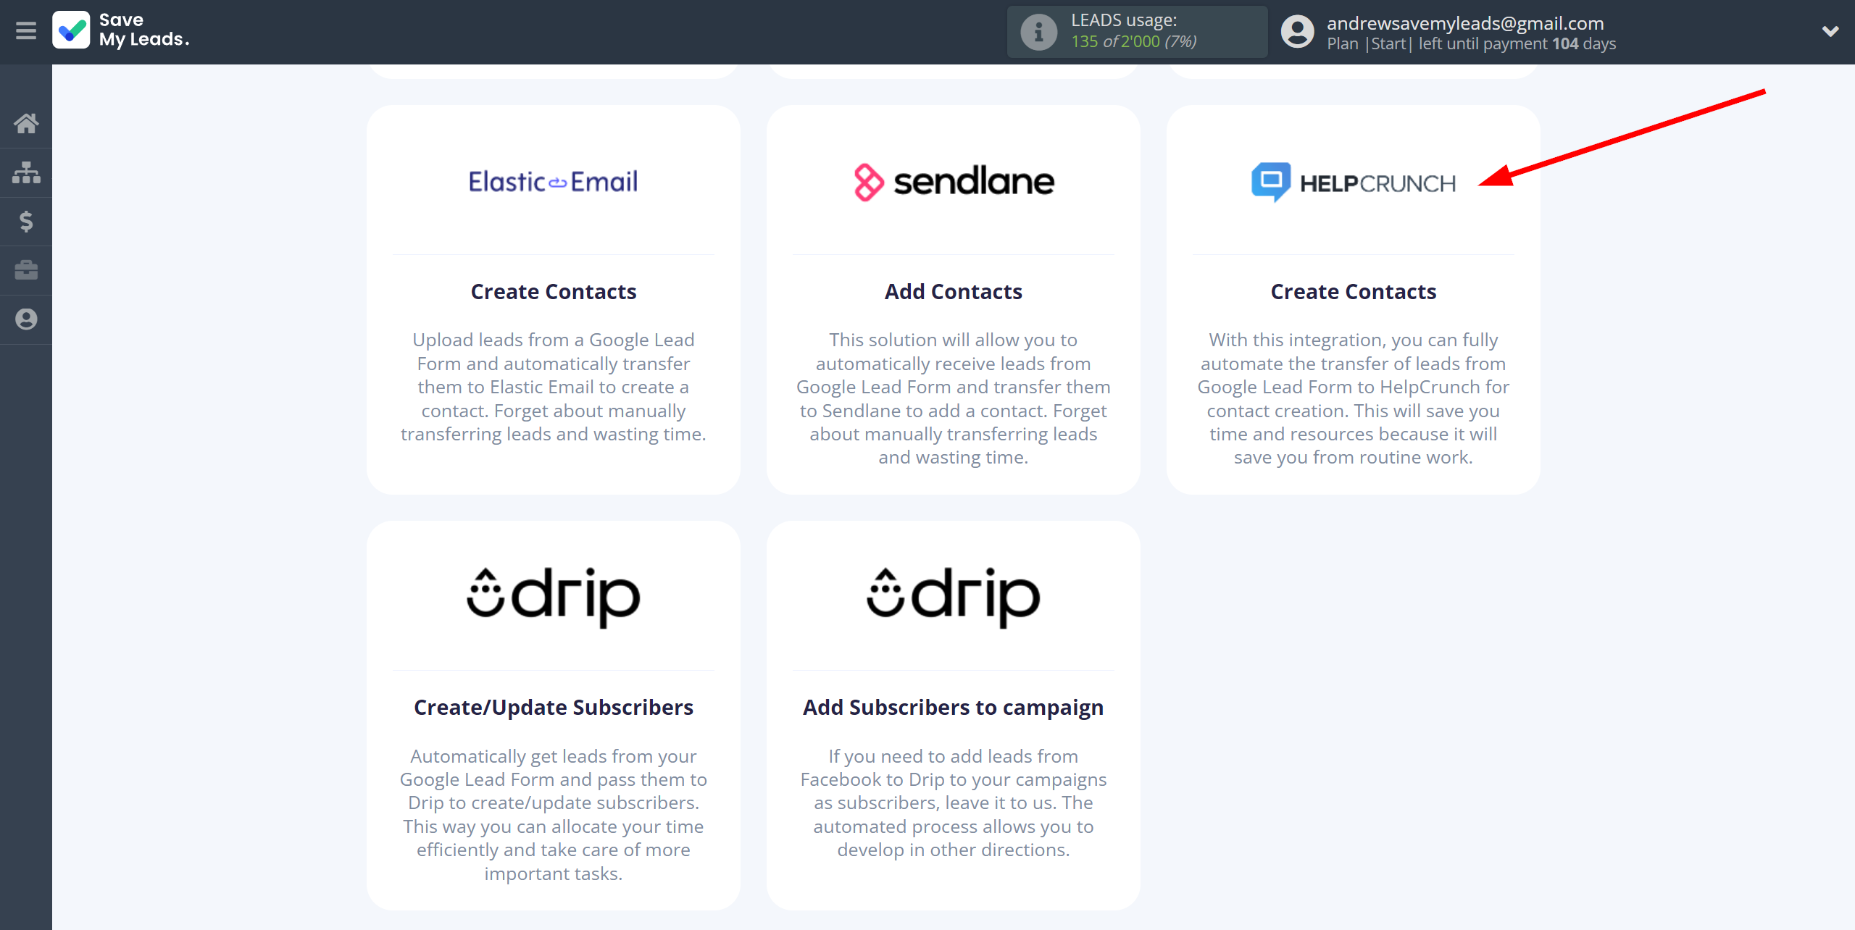Click the LEADS usage info icon
This screenshot has width=1855, height=930.
point(1038,32)
